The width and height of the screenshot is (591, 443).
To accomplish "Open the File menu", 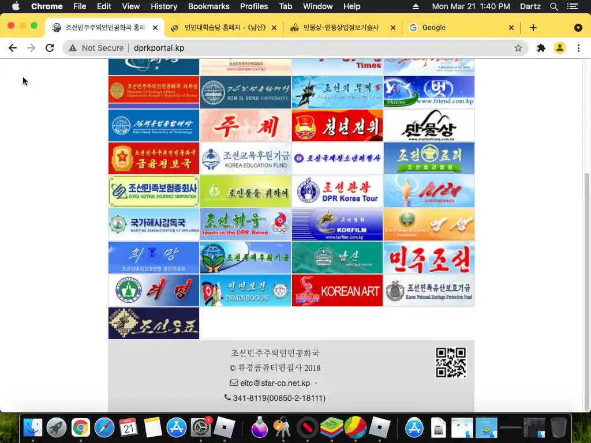I will (x=80, y=6).
